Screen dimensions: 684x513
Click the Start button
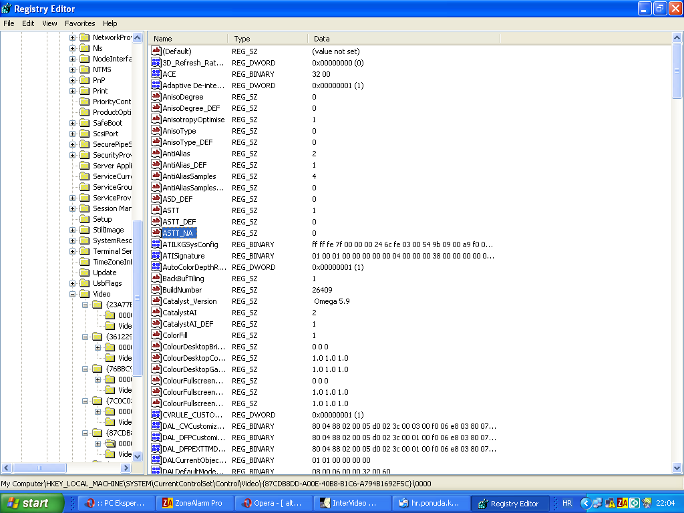pos(32,503)
